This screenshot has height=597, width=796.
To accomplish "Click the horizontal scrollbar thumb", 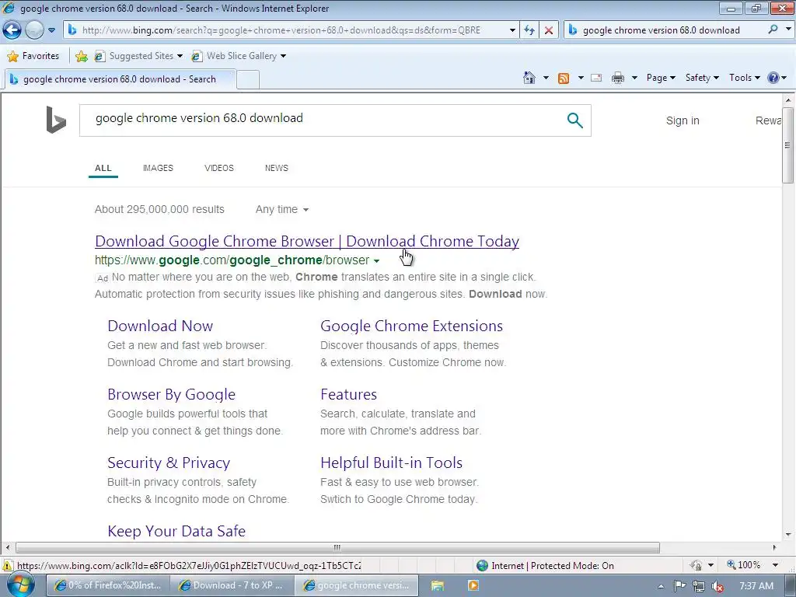I will (337, 548).
